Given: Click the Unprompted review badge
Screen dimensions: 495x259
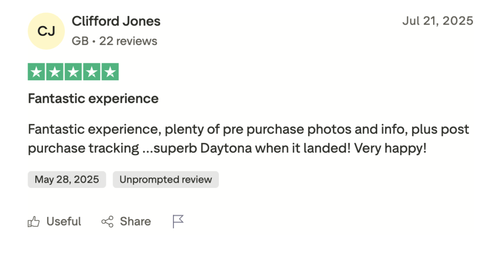Looking at the screenshot, I should (x=166, y=180).
